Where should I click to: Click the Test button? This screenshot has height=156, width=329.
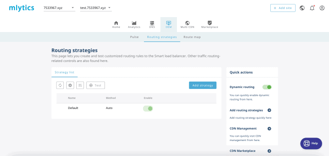[x=96, y=85]
